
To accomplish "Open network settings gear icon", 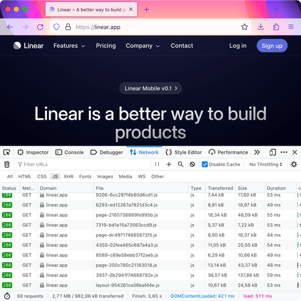I will coord(294,164).
